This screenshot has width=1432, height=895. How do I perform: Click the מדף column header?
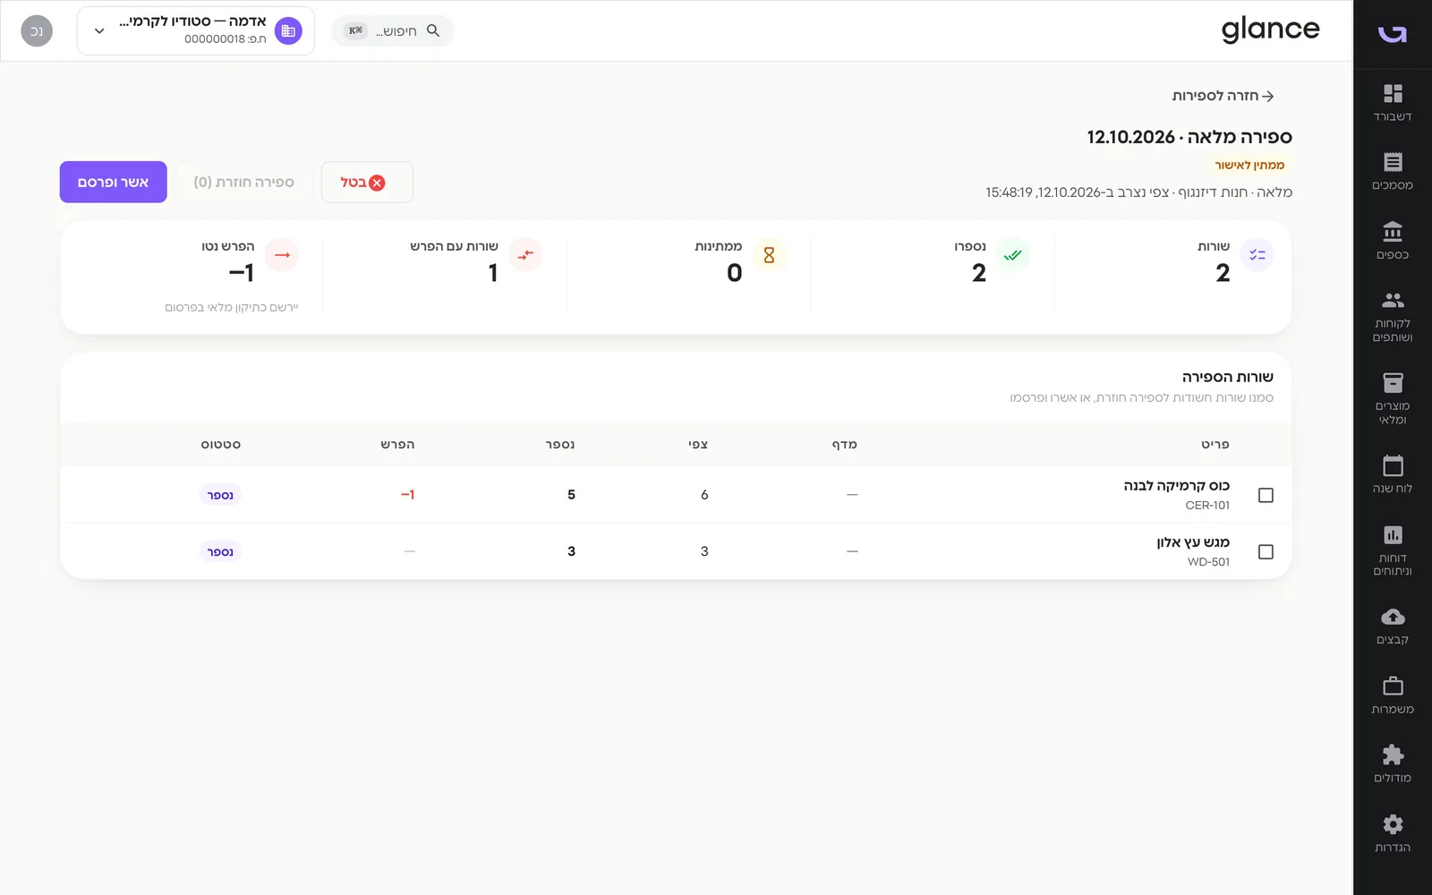(x=845, y=444)
